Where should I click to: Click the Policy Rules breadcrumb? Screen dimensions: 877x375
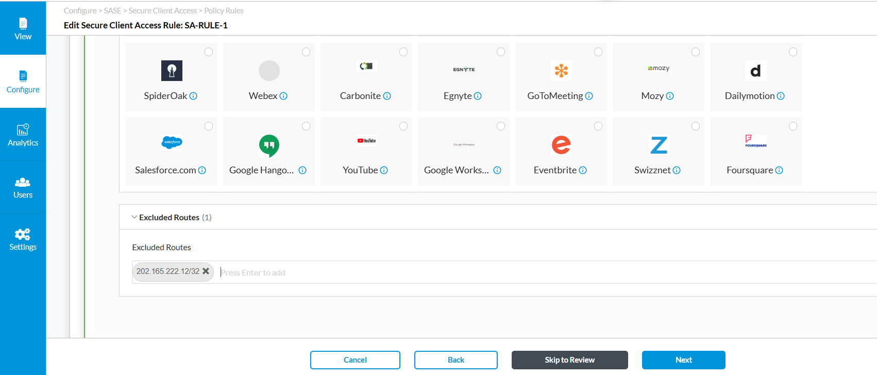tap(224, 11)
